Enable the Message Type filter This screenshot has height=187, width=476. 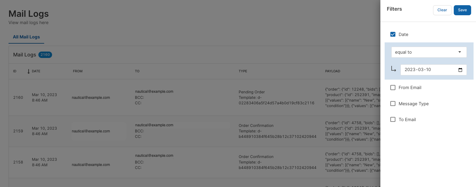click(x=393, y=103)
